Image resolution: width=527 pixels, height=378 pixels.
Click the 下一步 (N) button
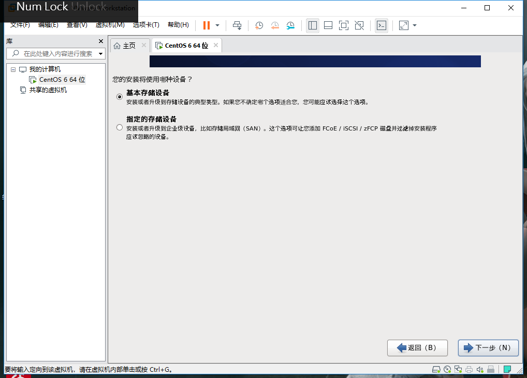[x=488, y=348]
